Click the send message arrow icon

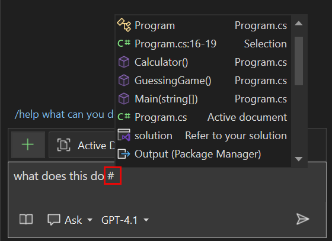[302, 219]
